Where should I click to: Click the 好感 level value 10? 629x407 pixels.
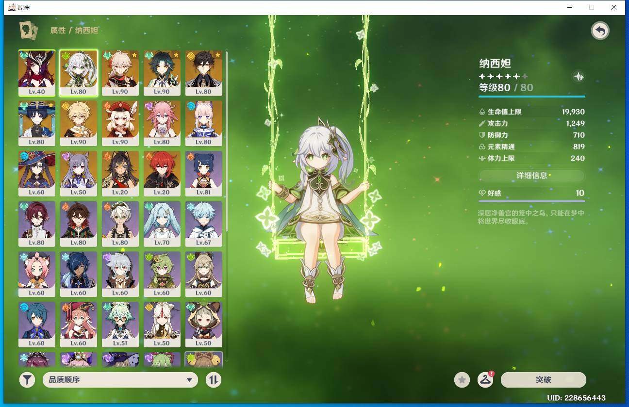580,193
